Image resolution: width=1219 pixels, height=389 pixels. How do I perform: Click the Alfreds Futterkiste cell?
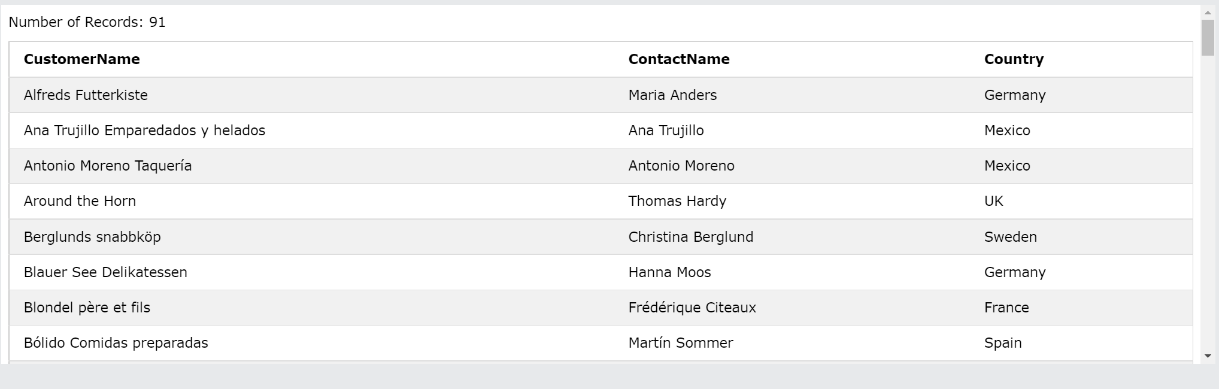click(x=86, y=95)
